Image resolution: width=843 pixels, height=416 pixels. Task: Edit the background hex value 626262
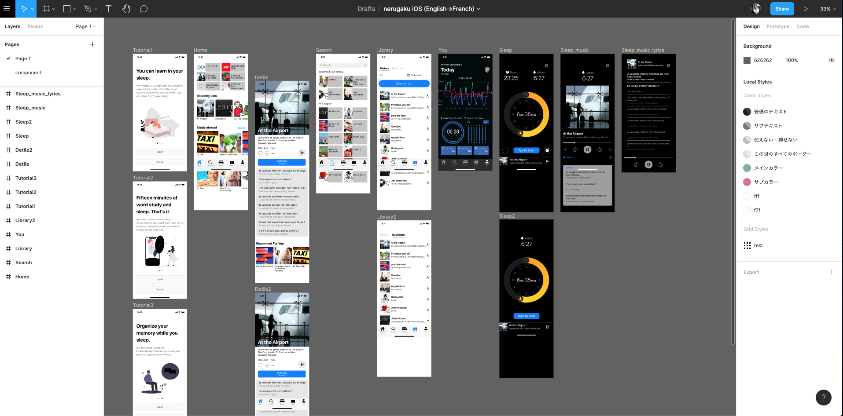click(763, 60)
